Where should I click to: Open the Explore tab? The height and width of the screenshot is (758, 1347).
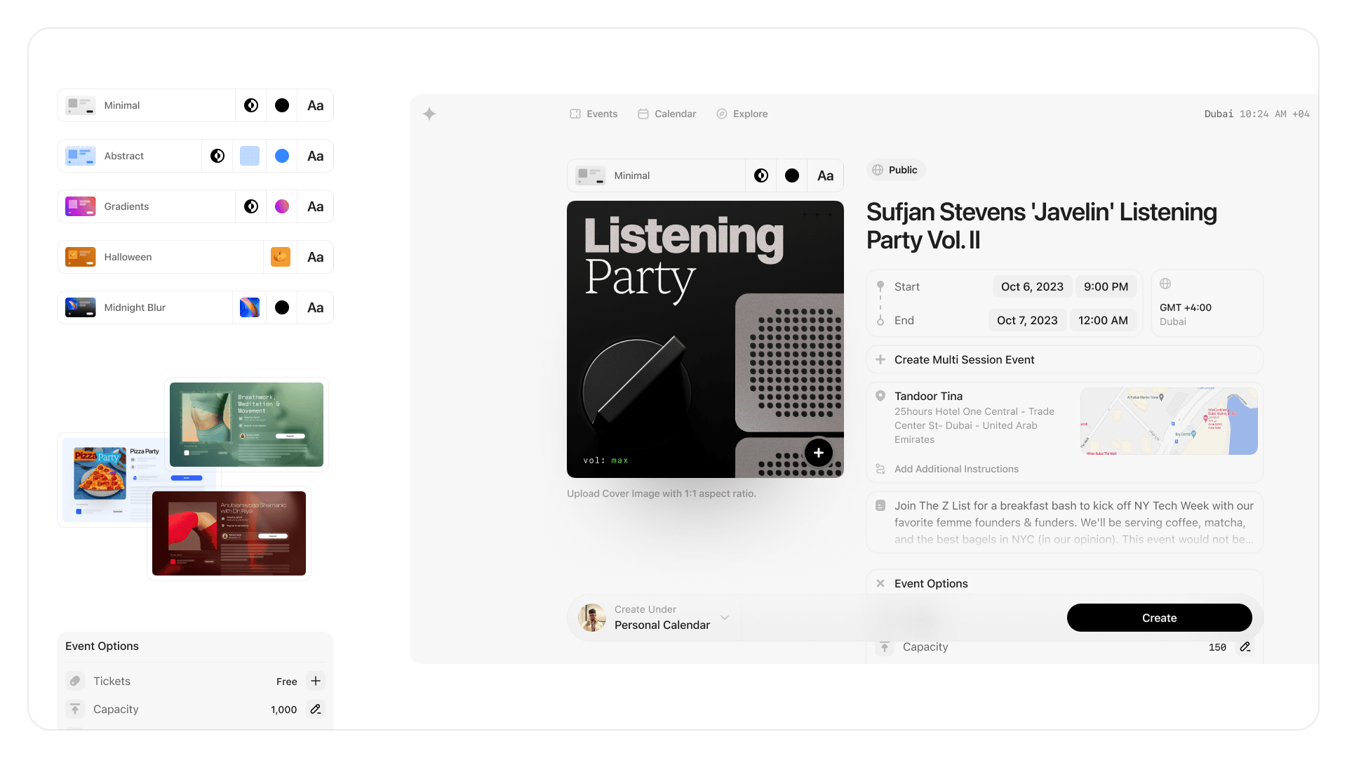[x=742, y=114]
